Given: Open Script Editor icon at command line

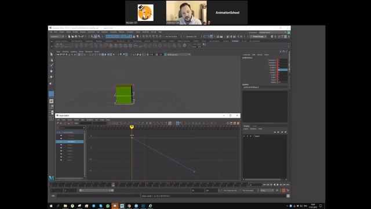Looking at the screenshot, I should (288, 196).
